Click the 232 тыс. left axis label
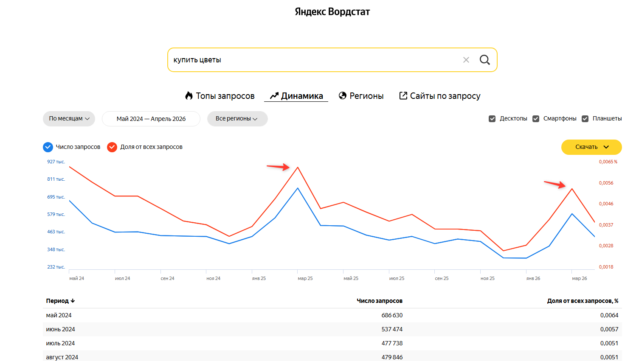639x361 pixels. pyautogui.click(x=56, y=267)
